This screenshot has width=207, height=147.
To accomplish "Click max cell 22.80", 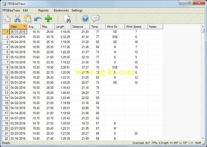I will tap(48, 52).
